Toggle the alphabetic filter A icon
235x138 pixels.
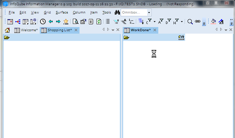161,21
